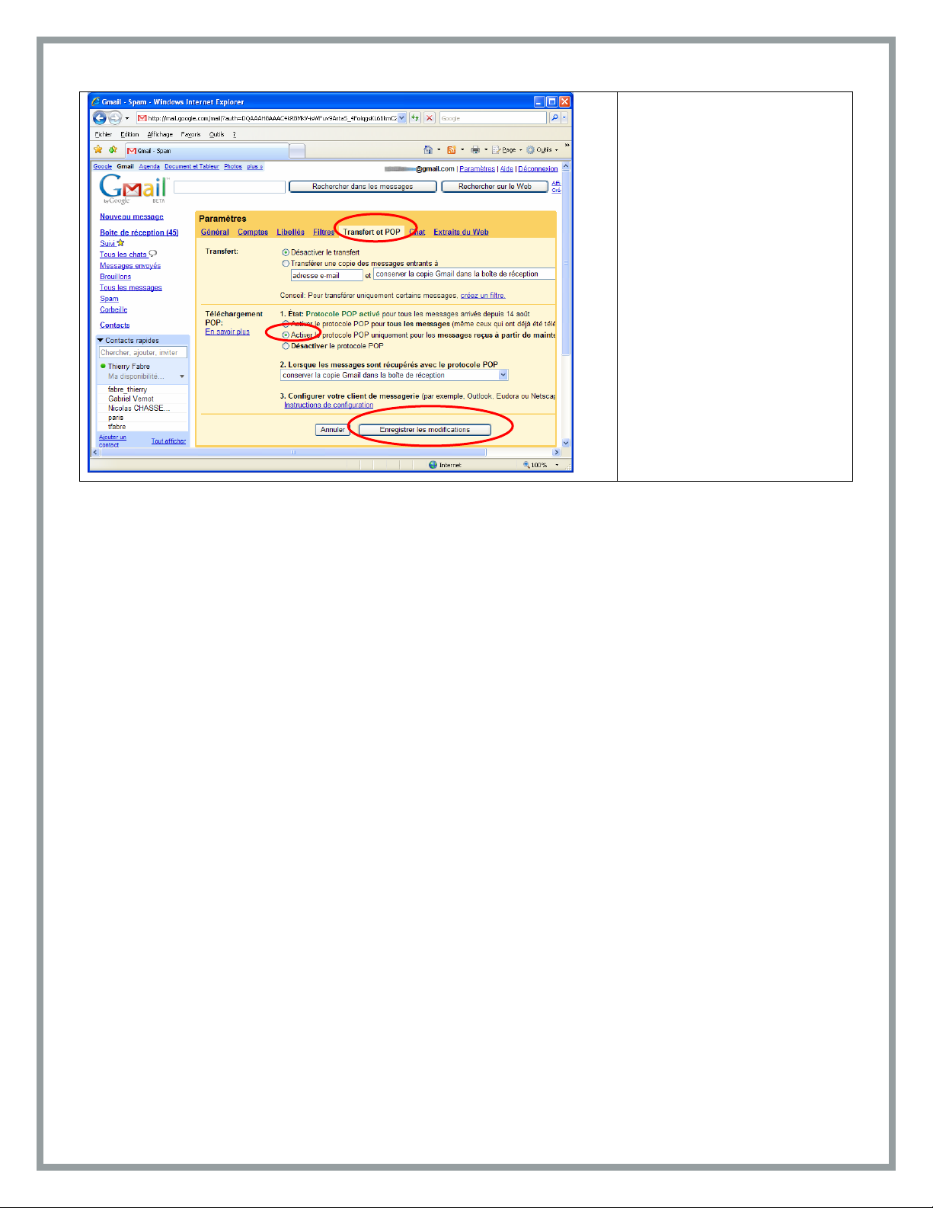Open the Spam folder link
933x1208 pixels.
109,299
